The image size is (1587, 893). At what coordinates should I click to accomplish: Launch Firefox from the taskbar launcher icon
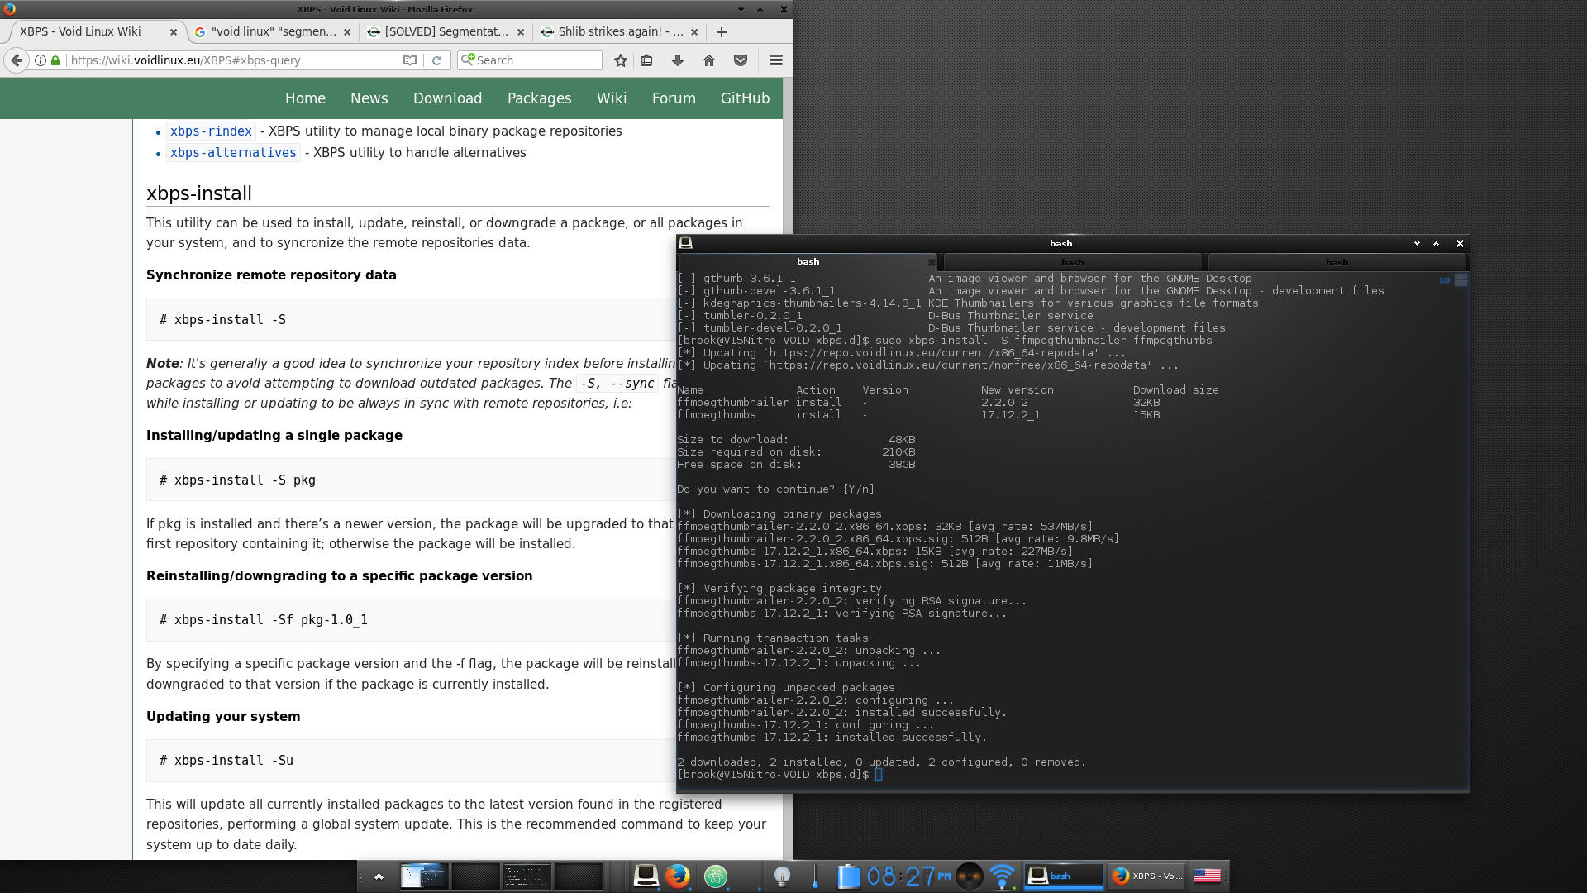click(678, 876)
